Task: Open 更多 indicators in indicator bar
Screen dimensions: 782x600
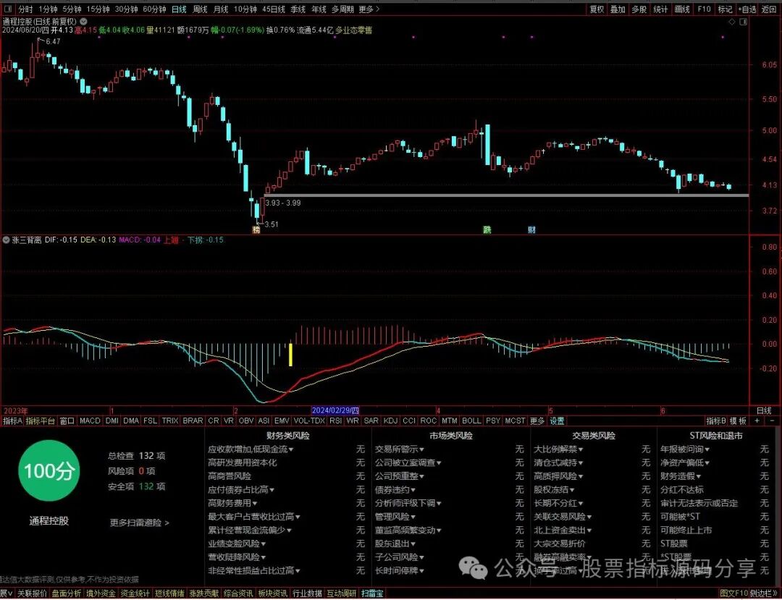Action: point(537,421)
